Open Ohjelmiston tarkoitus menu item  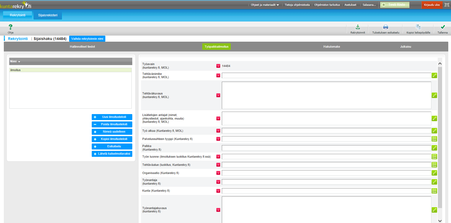click(x=327, y=5)
